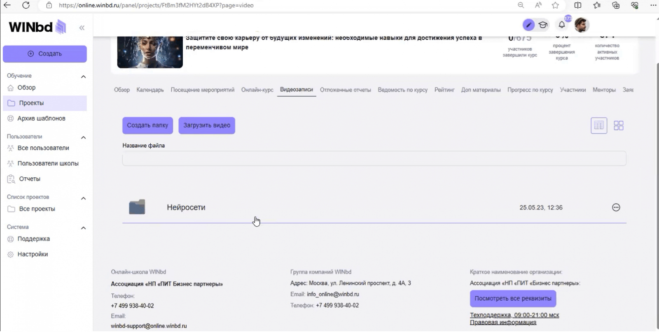Open Правовая информация link

503,323
